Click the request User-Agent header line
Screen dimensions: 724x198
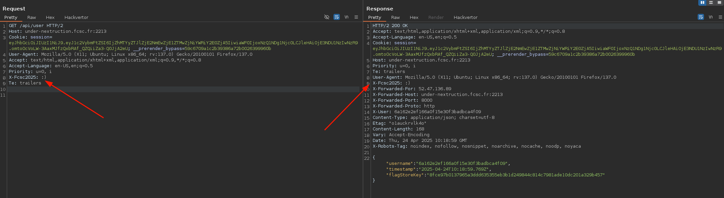[131, 54]
